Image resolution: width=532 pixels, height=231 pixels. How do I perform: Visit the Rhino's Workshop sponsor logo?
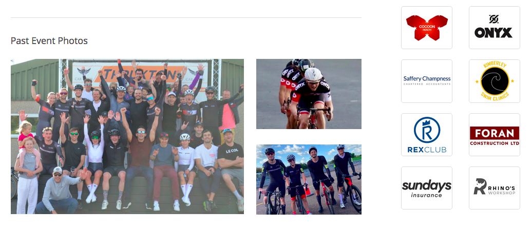pos(494,188)
